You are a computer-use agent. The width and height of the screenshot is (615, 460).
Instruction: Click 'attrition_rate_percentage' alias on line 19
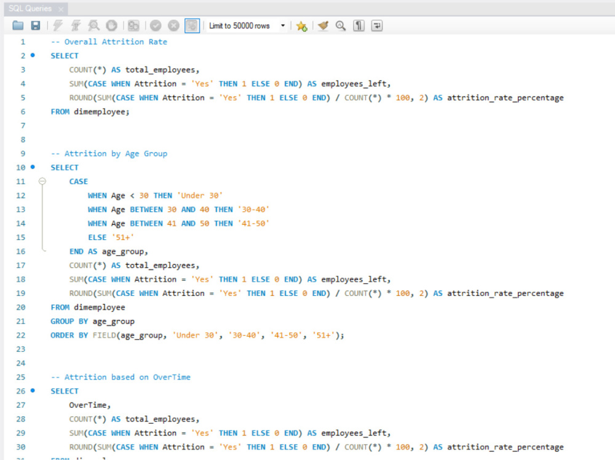tap(505, 294)
